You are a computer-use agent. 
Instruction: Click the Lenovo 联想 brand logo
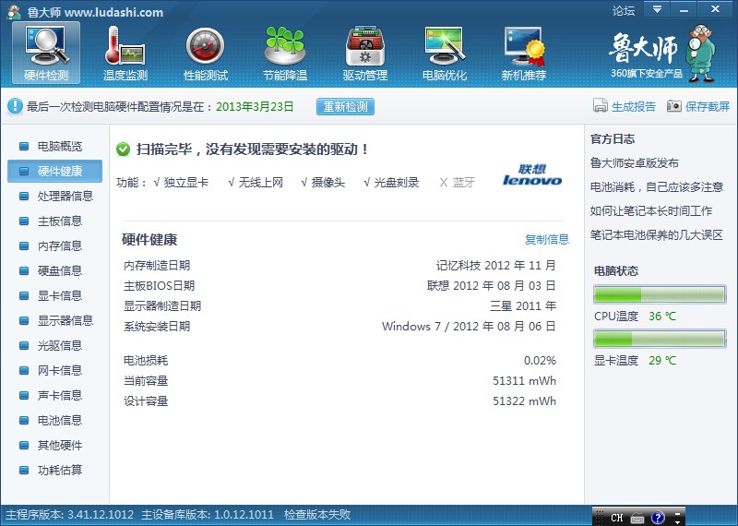pos(532,174)
